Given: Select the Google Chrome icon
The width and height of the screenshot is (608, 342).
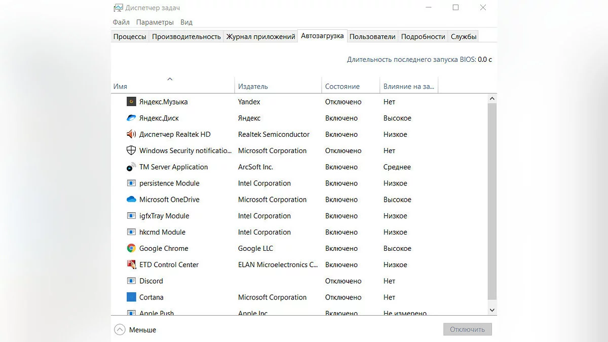Looking at the screenshot, I should tap(131, 248).
